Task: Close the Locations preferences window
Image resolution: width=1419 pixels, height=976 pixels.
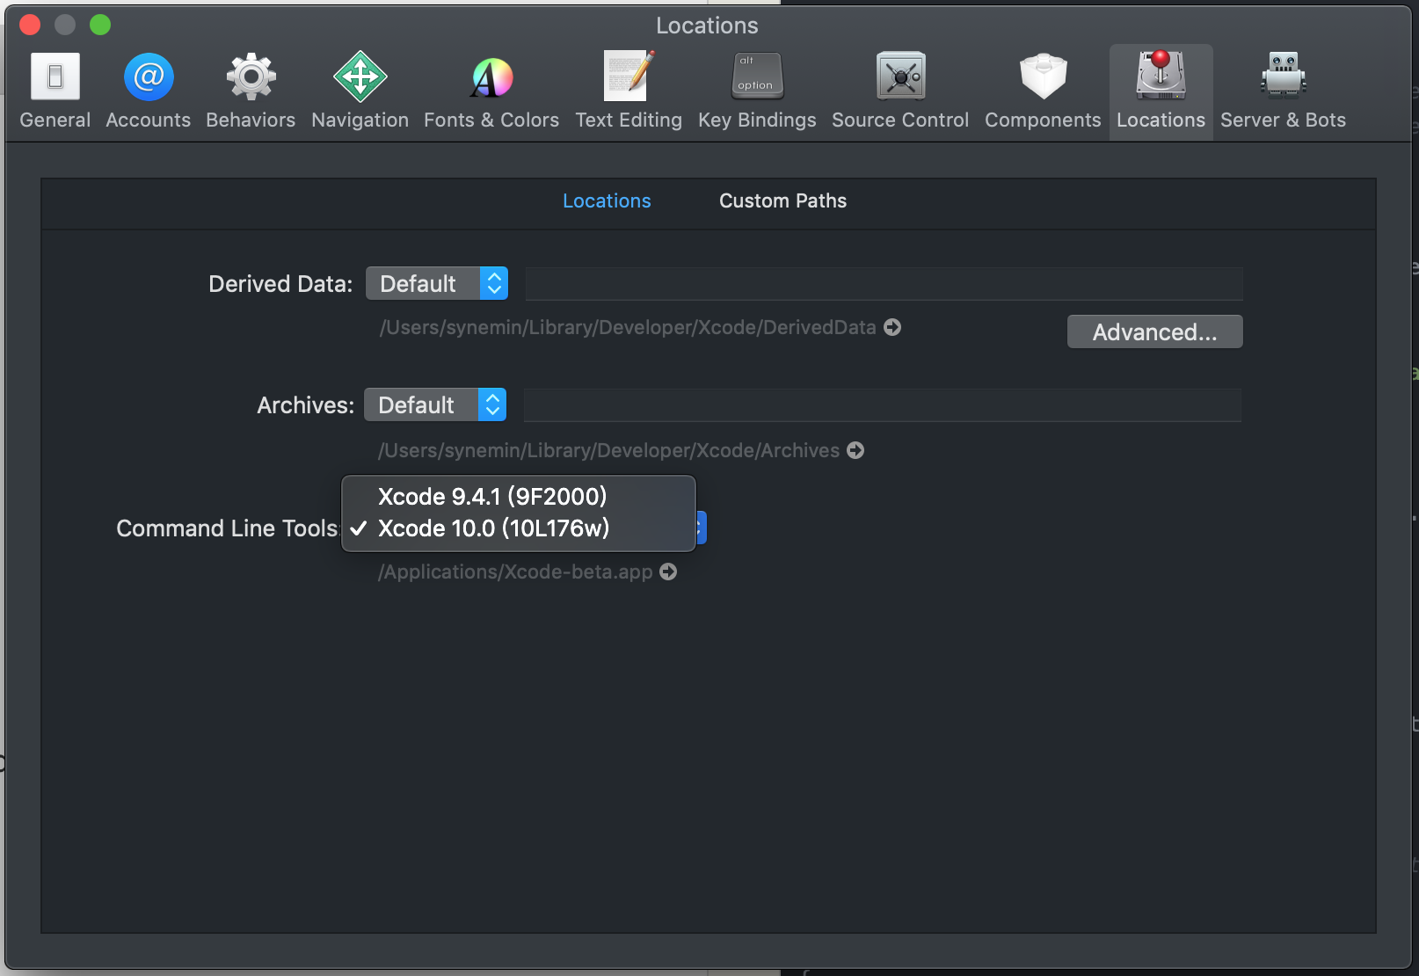Action: (30, 25)
